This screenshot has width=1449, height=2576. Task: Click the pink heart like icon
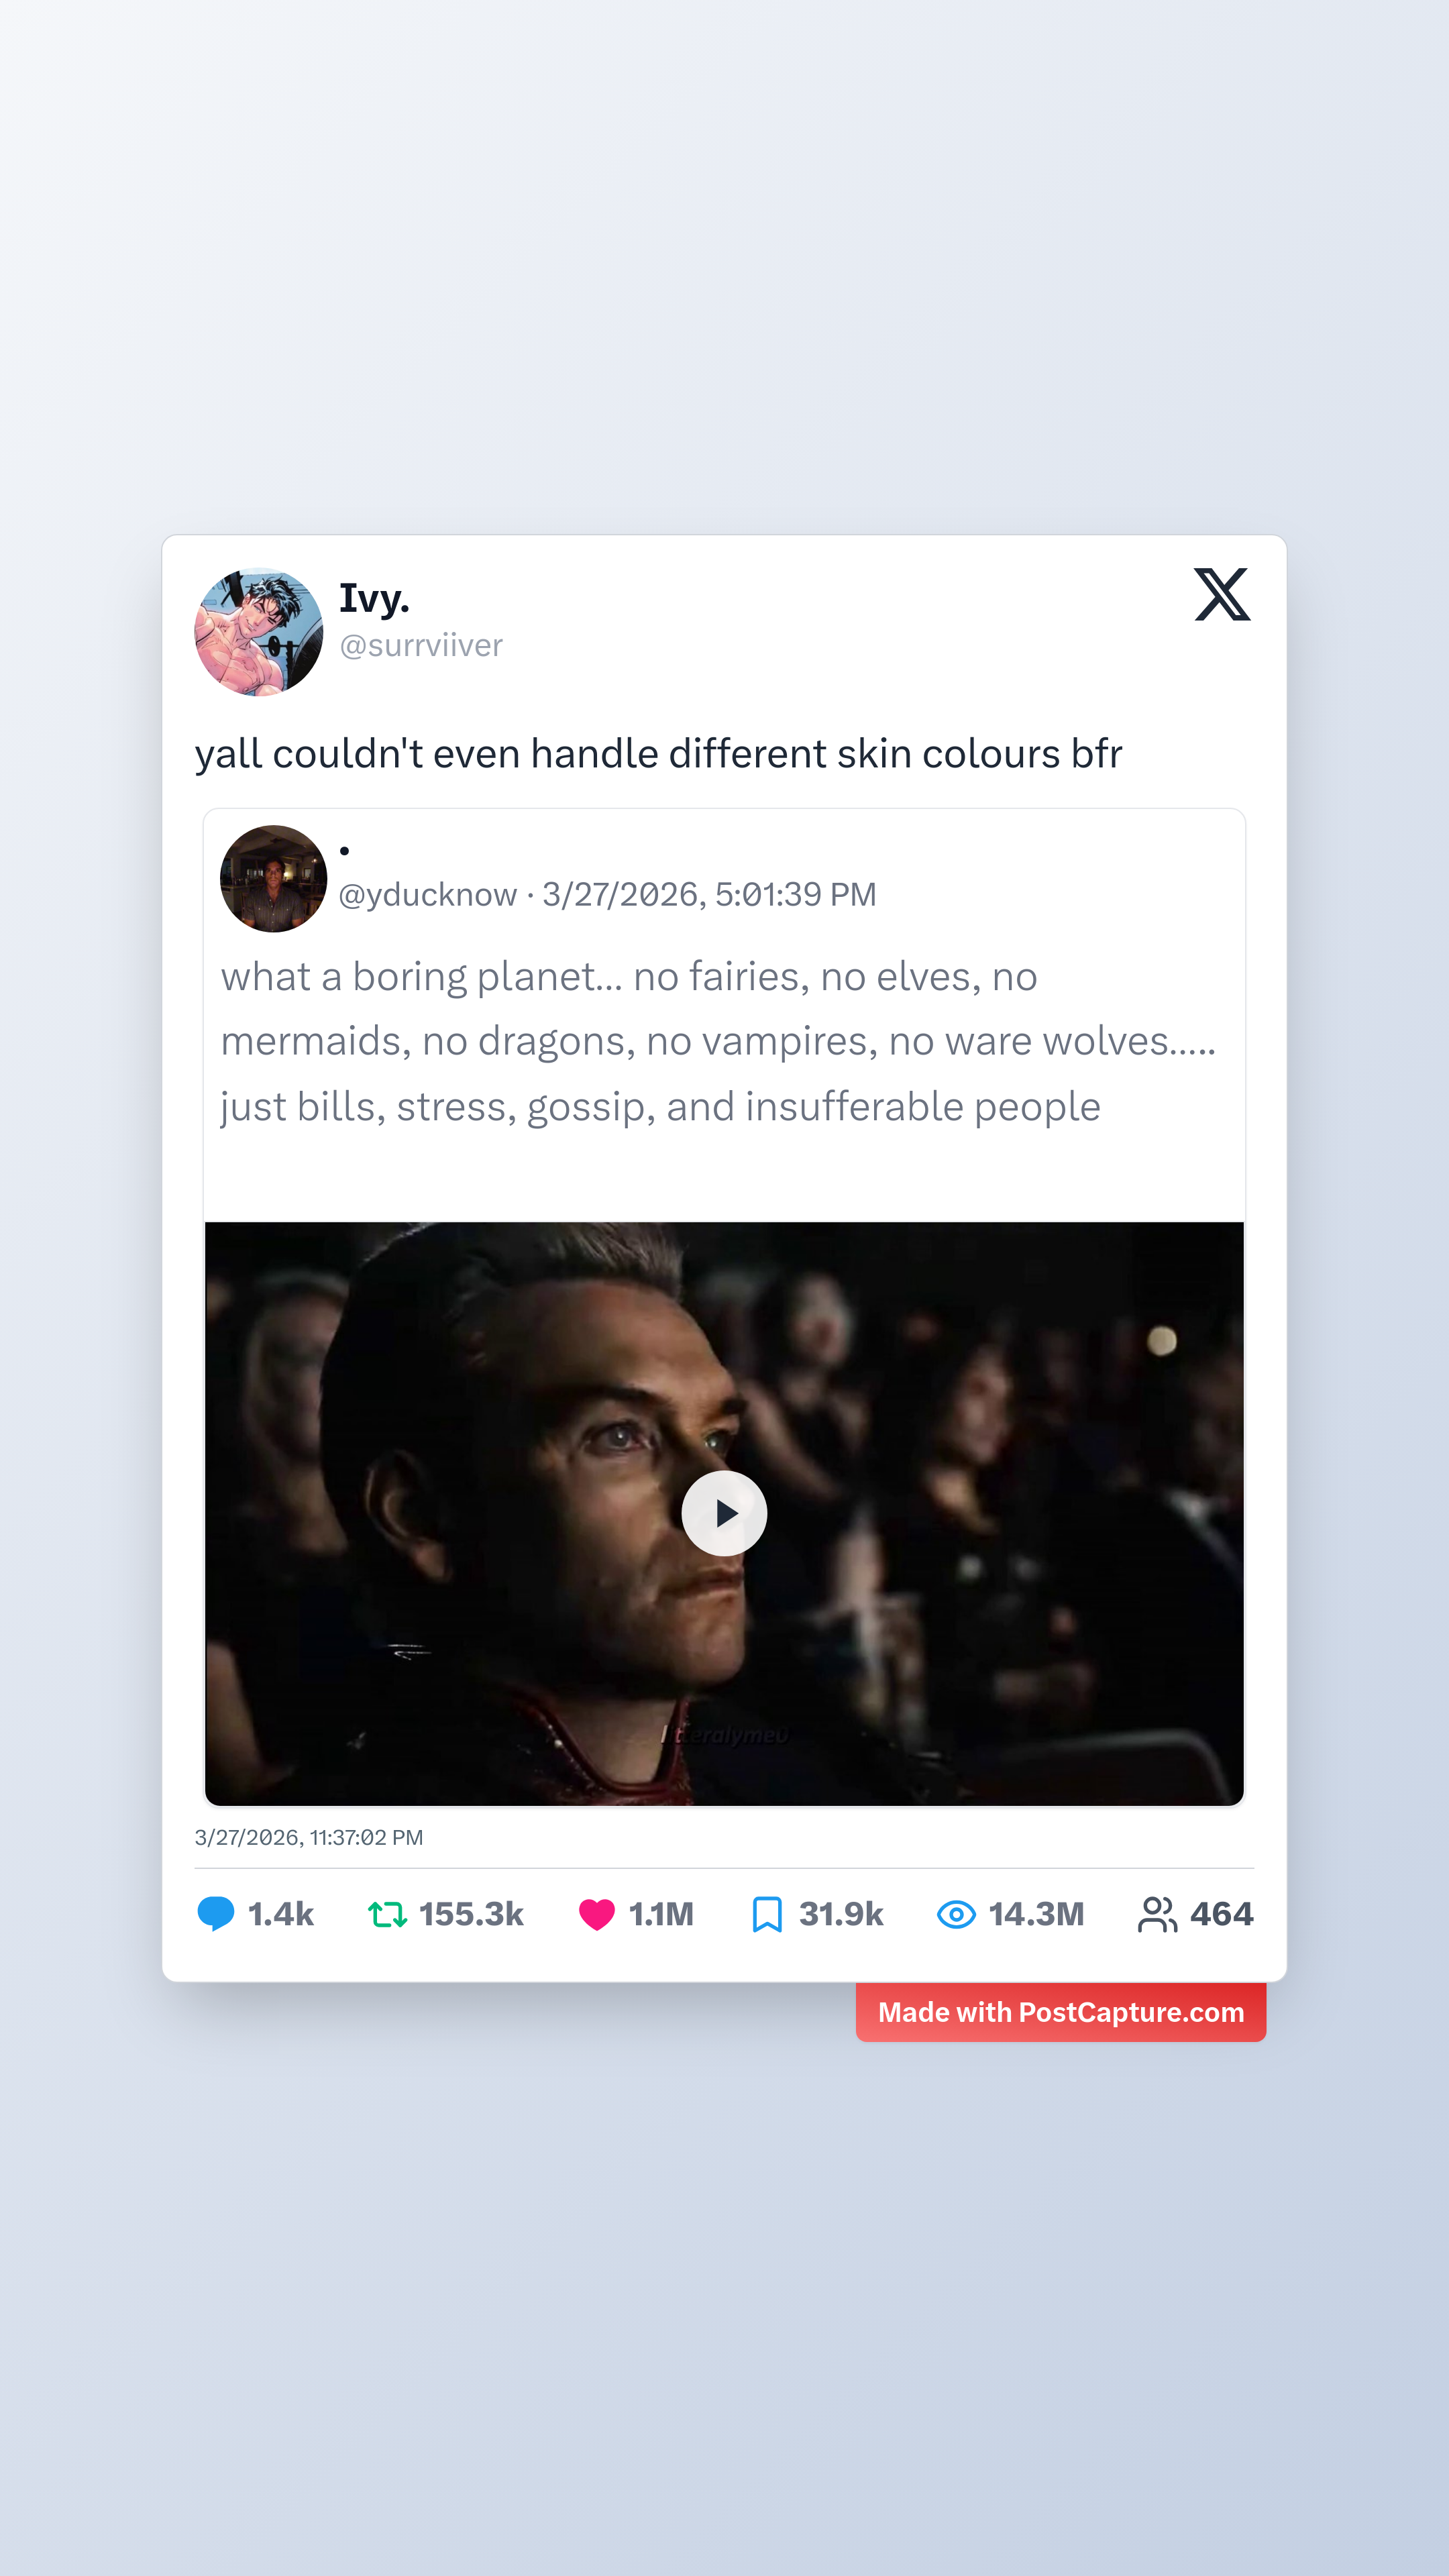[597, 1914]
